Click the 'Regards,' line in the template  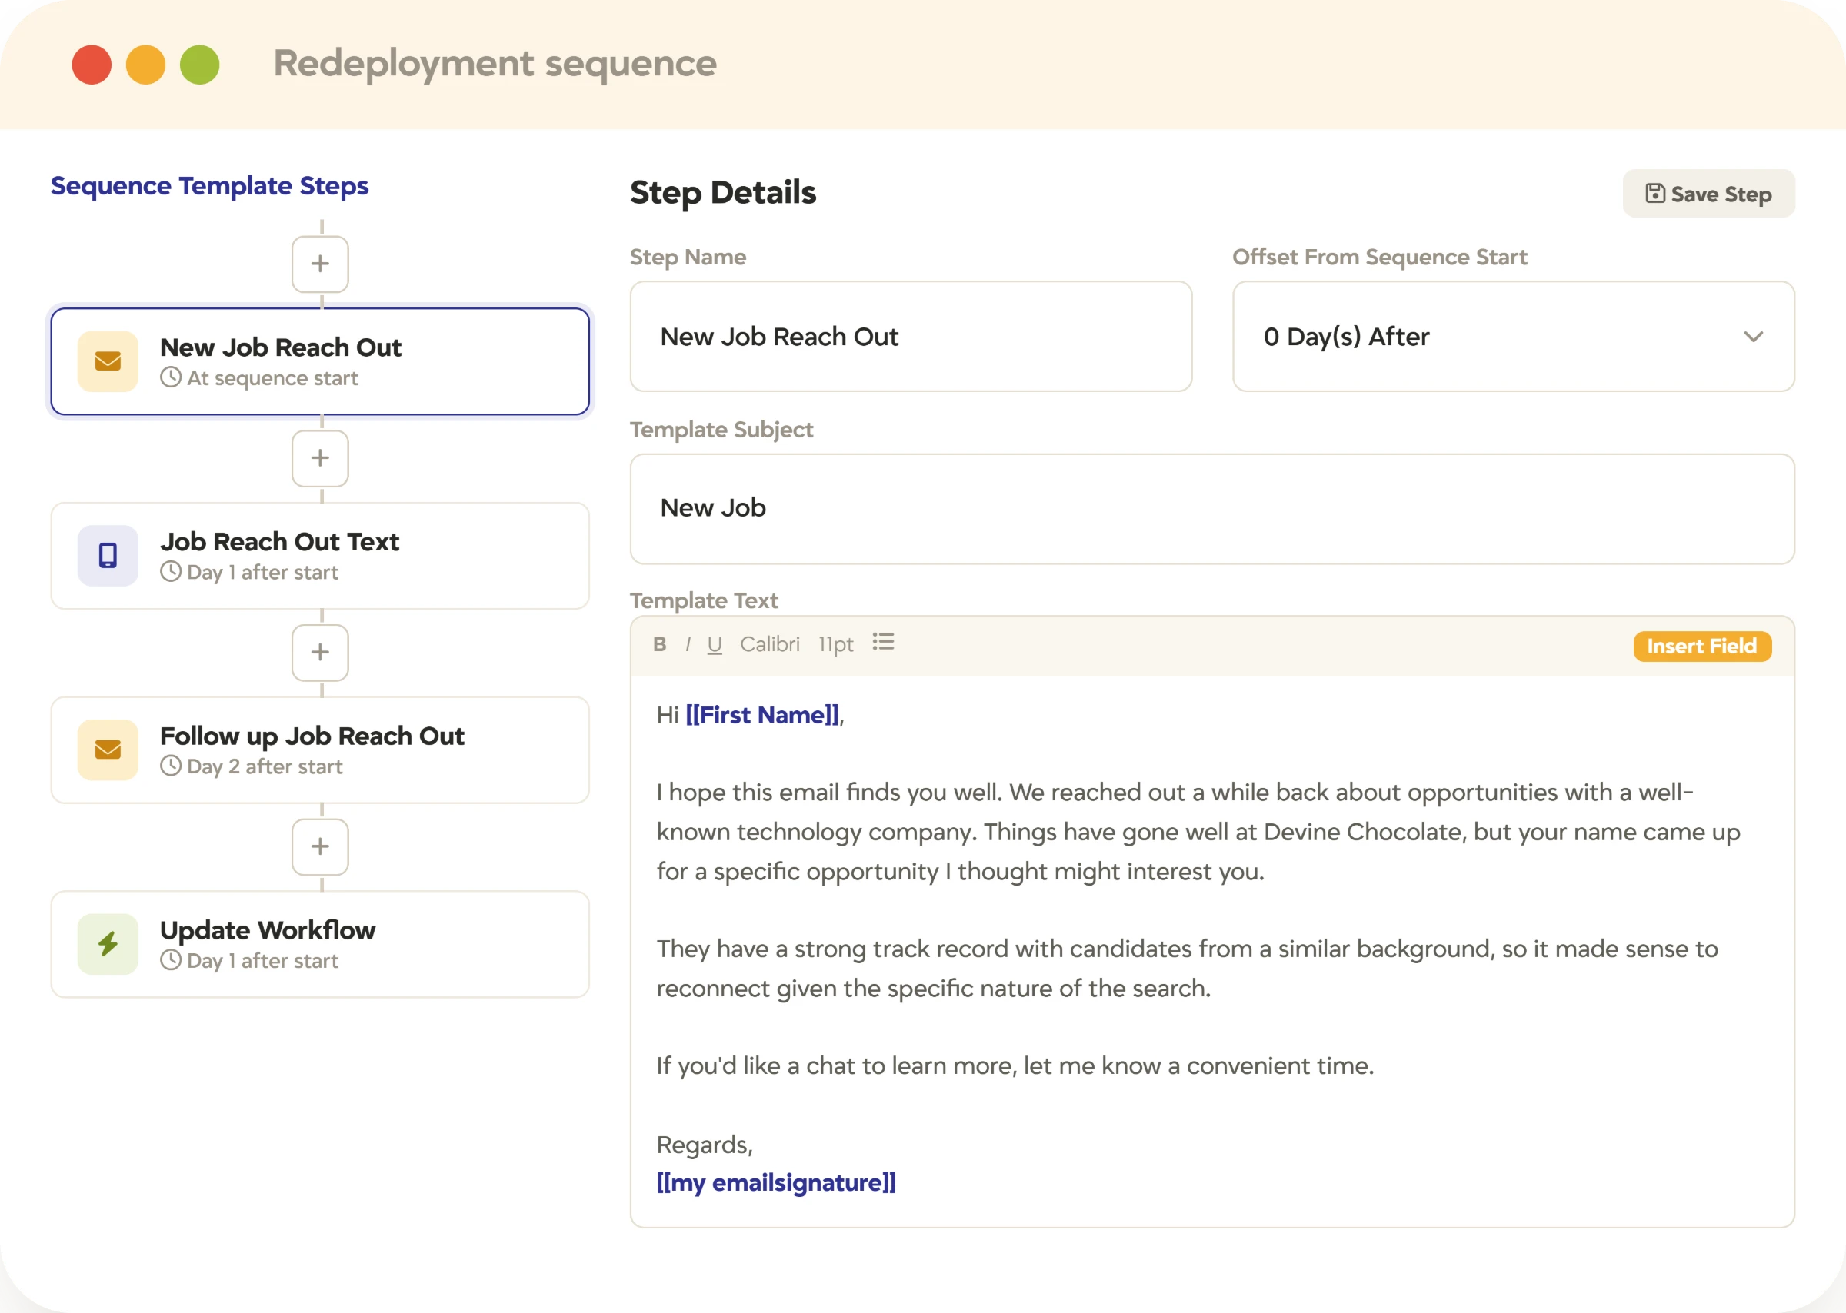705,1145
